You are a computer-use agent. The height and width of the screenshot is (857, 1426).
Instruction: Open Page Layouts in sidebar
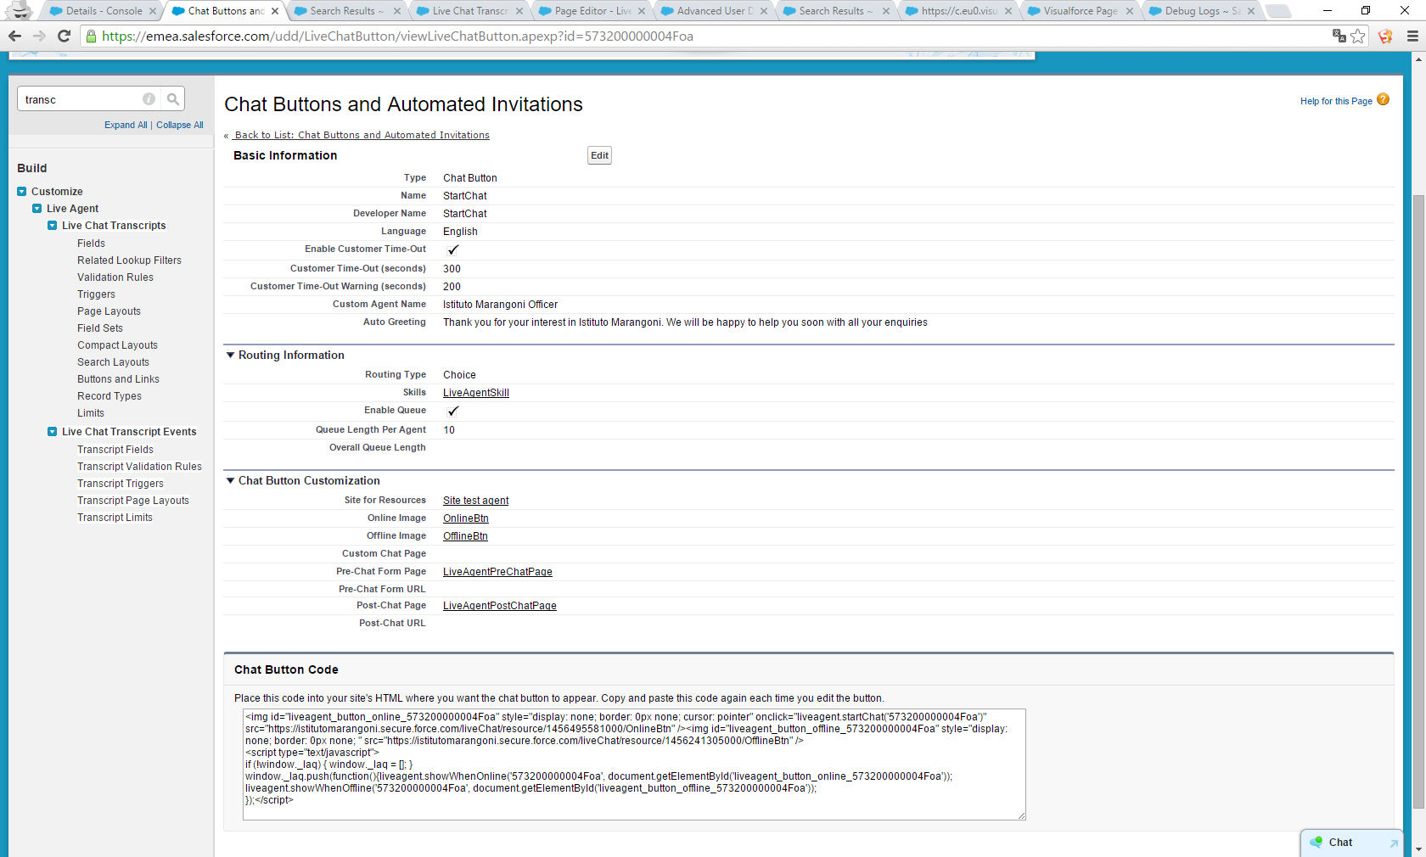pos(109,311)
